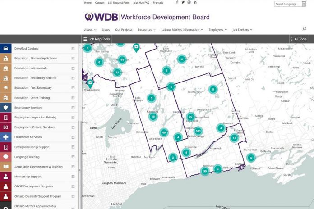This screenshot has height=209, width=314.
Task: Open the Instagram icon in header
Action: tap(189, 2)
